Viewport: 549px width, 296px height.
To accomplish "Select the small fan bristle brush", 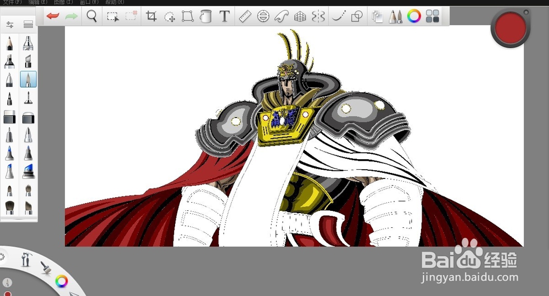I will coord(28,190).
